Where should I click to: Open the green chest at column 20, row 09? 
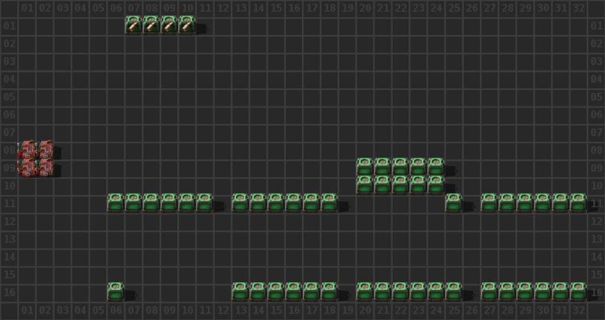pyautogui.click(x=365, y=167)
